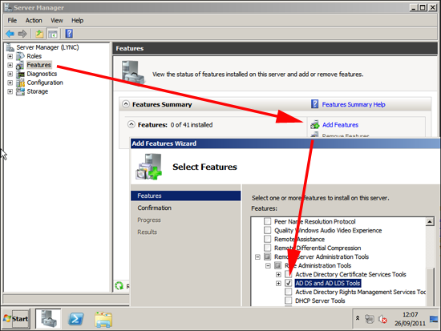Image resolution: width=441 pixels, height=331 pixels.
Task: Open Windows Explorer folder on taskbar
Action: click(103, 319)
